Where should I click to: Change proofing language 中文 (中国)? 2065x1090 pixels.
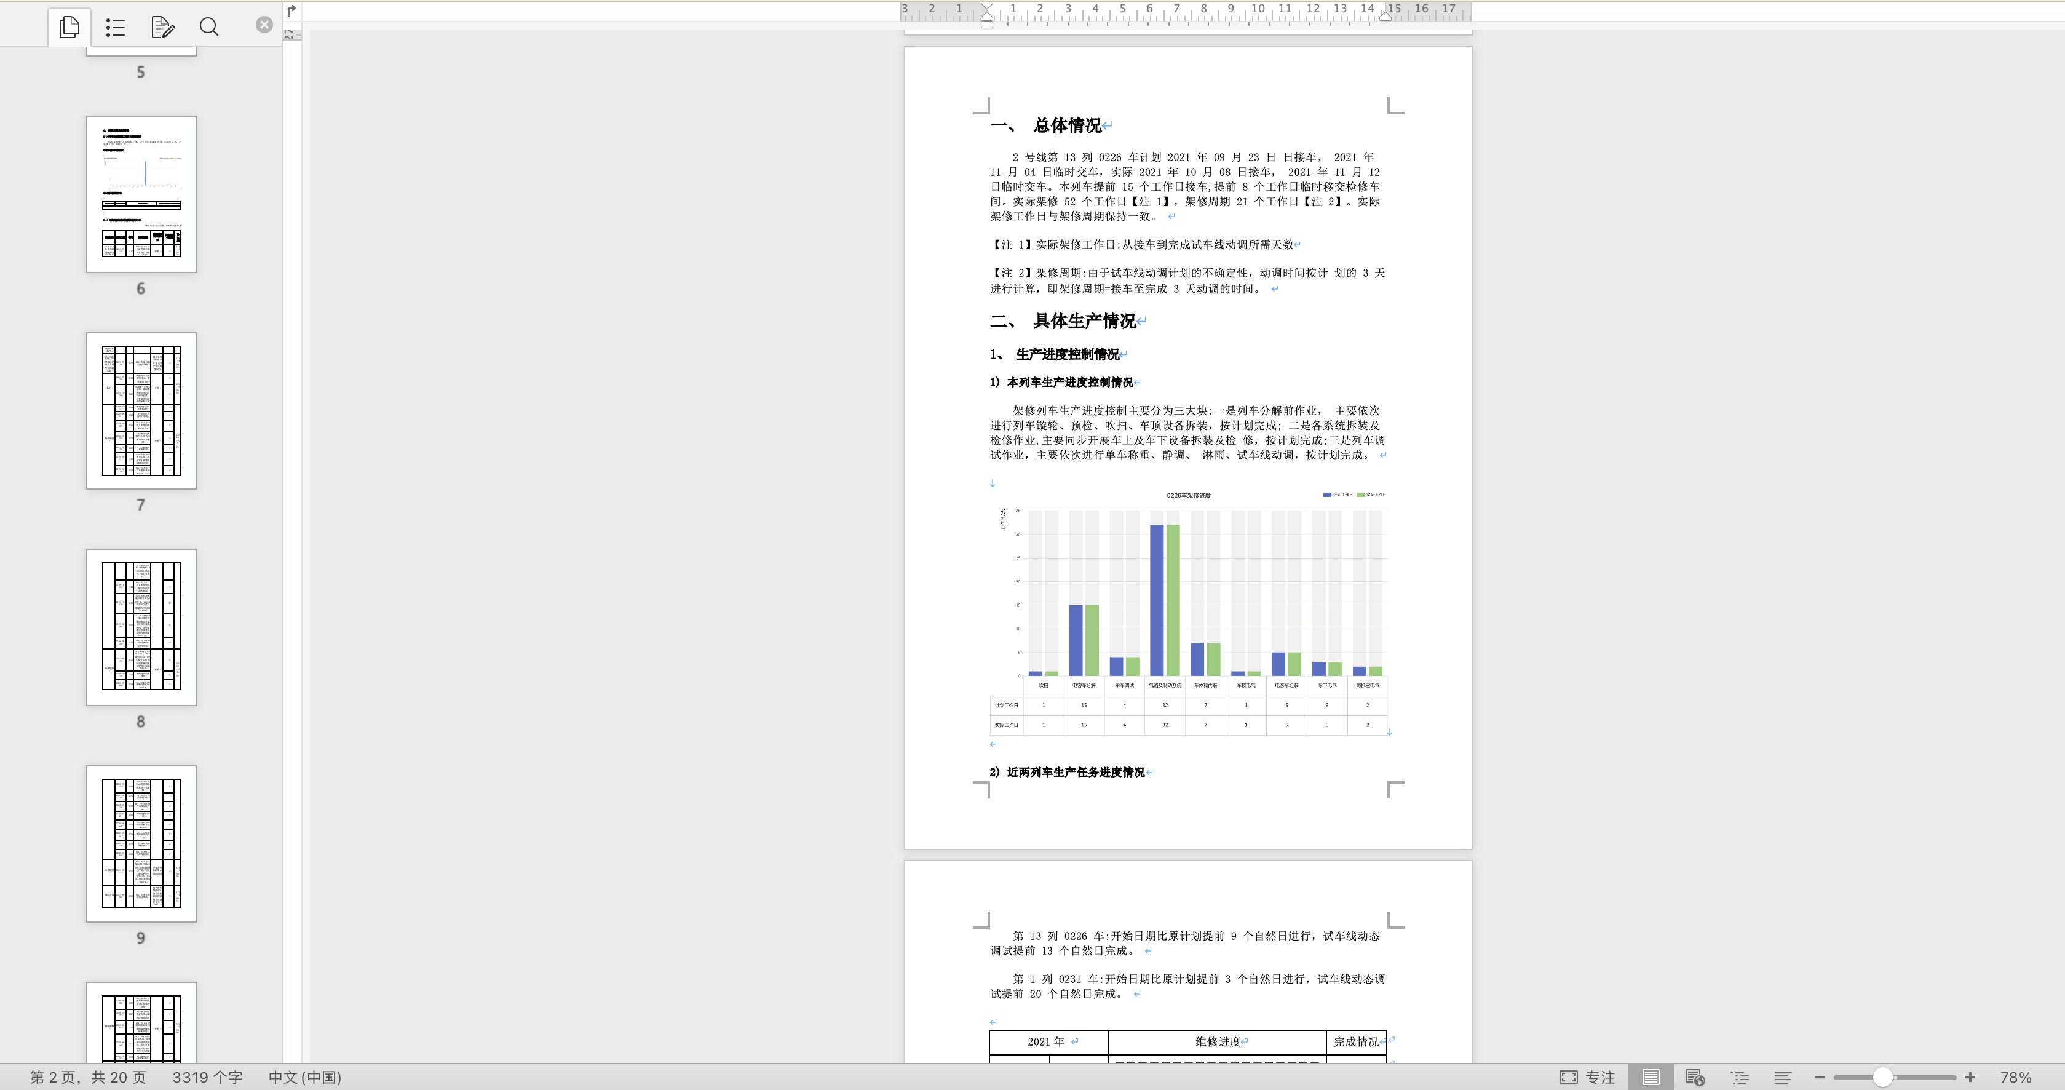click(304, 1077)
